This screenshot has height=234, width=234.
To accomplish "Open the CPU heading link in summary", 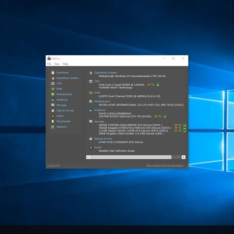I will (97, 81).
